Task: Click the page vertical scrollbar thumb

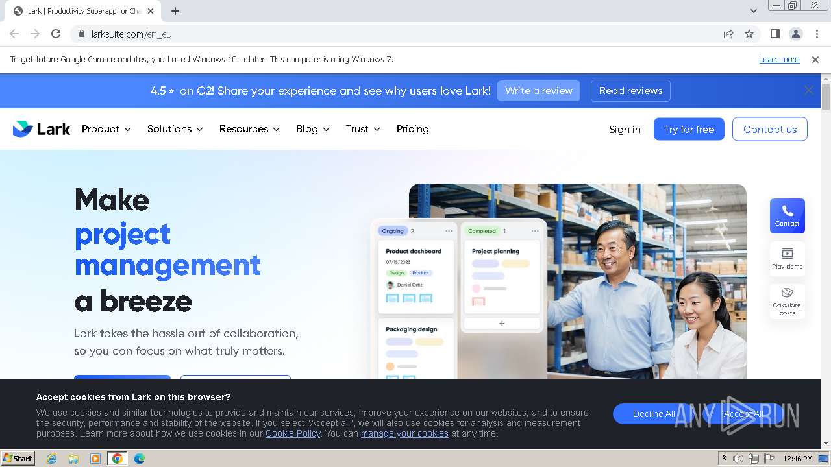Action: (x=826, y=96)
